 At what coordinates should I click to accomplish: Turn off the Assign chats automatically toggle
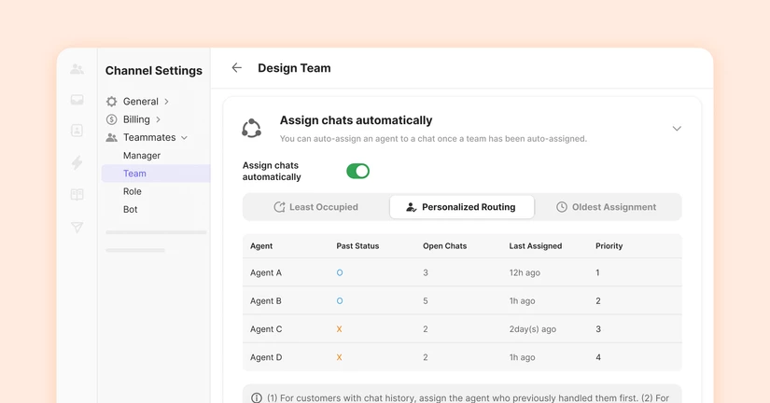[x=357, y=171]
